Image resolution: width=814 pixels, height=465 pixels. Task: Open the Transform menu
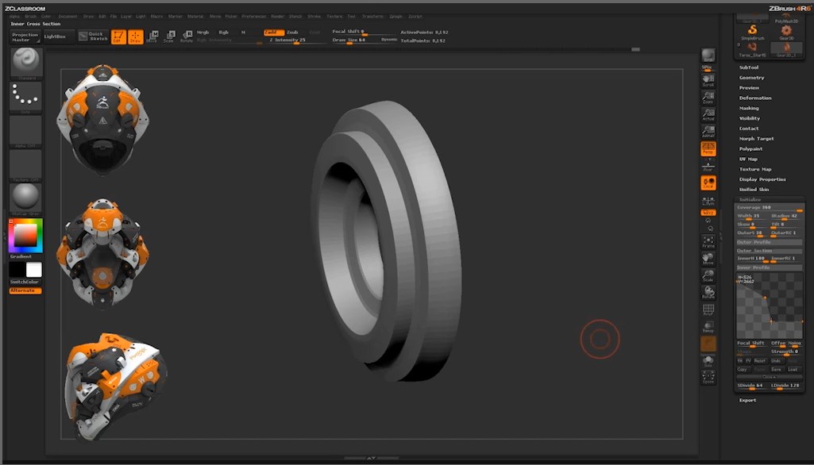(x=372, y=17)
